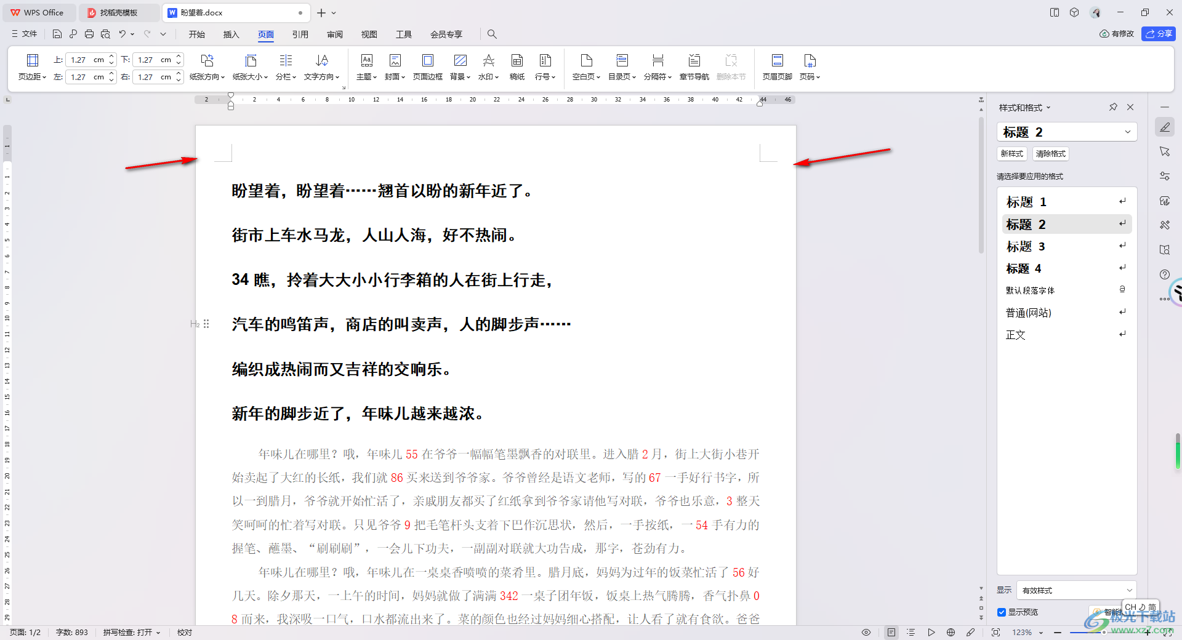Image resolution: width=1182 pixels, height=640 pixels.
Task: Open the zoom 123% dropdown
Action: [x=1041, y=633]
